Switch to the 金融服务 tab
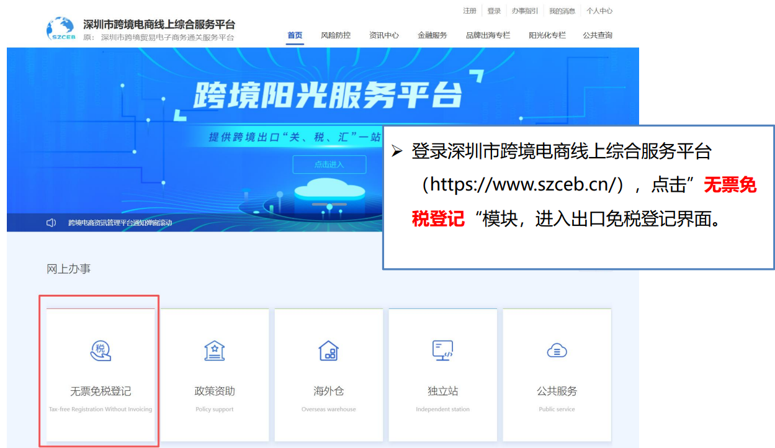 [x=432, y=35]
